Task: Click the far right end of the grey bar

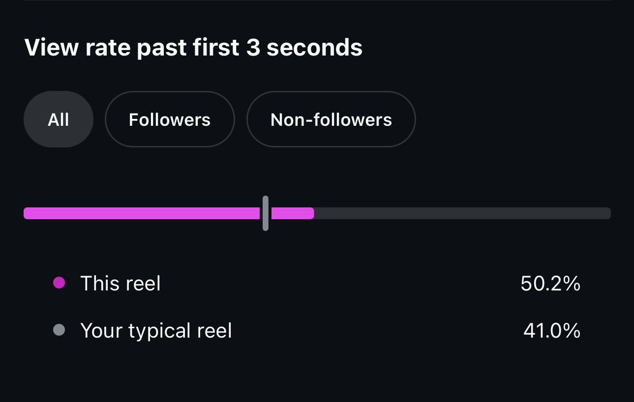Action: [608, 213]
